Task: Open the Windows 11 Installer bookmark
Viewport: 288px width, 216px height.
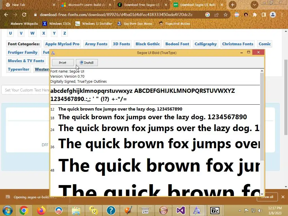Action: tap(94, 24)
